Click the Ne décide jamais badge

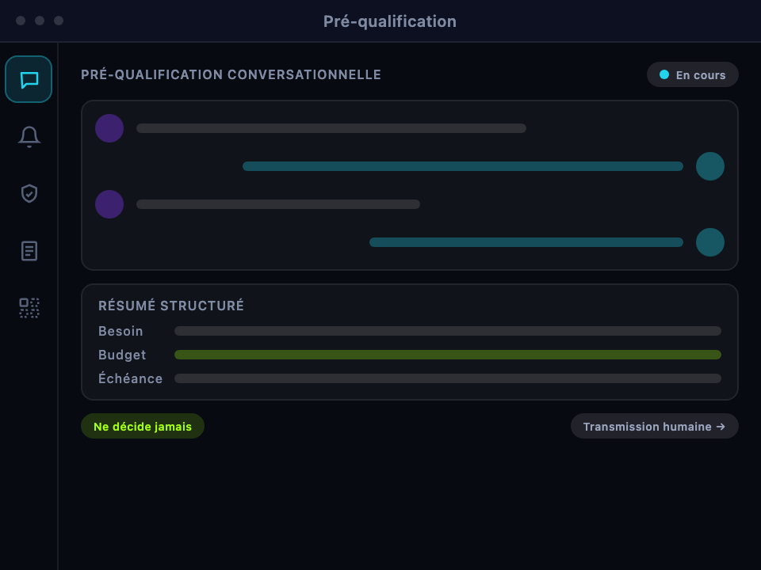(143, 427)
